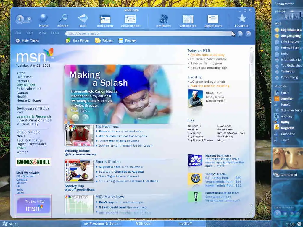The height and width of the screenshot is (227, 303).
Task: Open Moby's Desert video thumbnail
Action: 195,98
